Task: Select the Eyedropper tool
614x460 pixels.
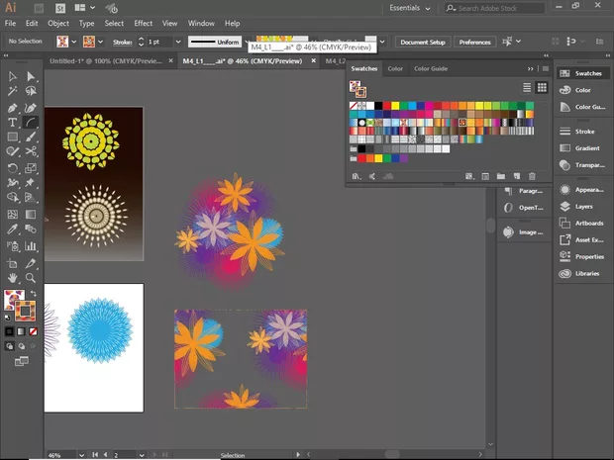Action: pos(13,229)
